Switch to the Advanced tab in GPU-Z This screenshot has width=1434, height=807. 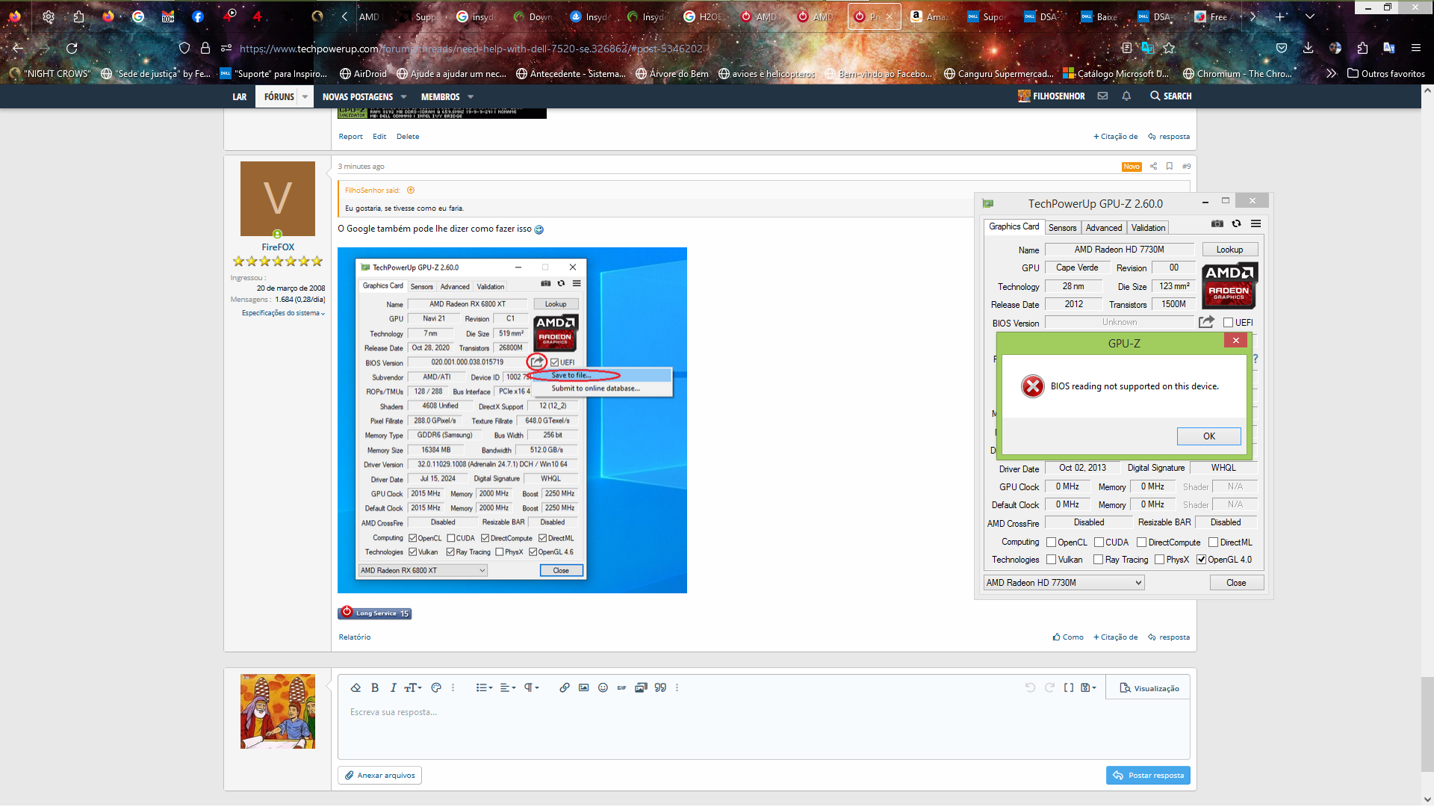coord(1104,228)
